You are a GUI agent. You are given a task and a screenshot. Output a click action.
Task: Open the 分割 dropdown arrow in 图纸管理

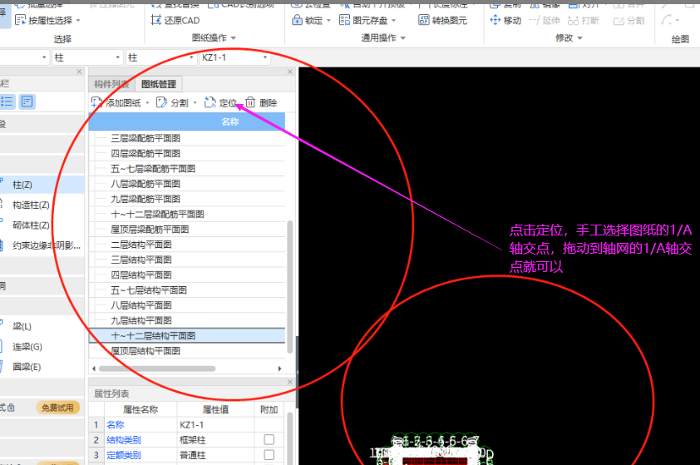(x=195, y=103)
